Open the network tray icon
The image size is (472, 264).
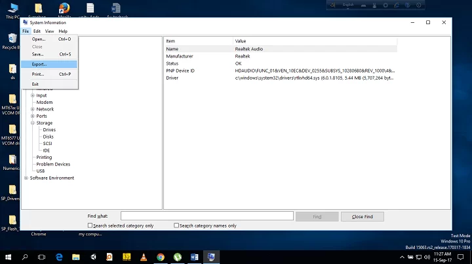[x=419, y=257]
